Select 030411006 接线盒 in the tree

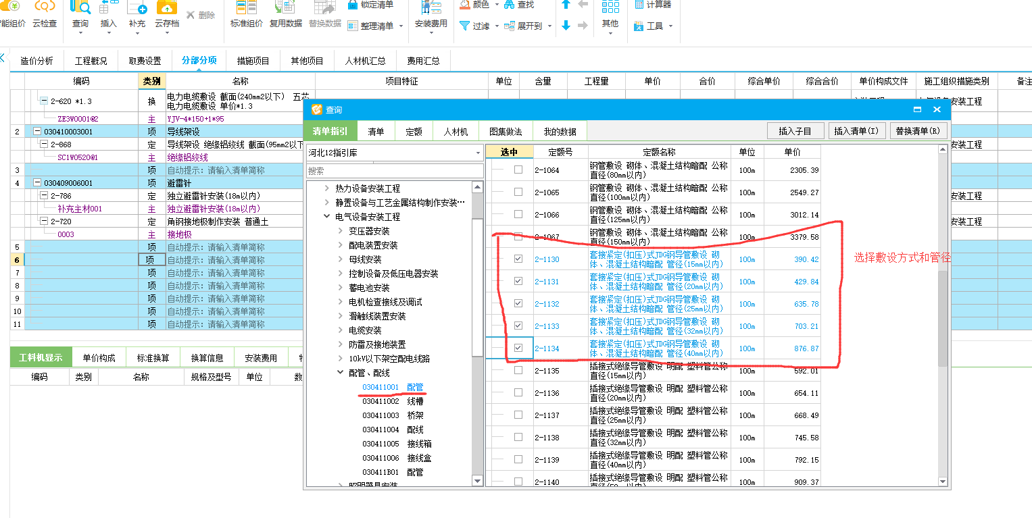398,458
